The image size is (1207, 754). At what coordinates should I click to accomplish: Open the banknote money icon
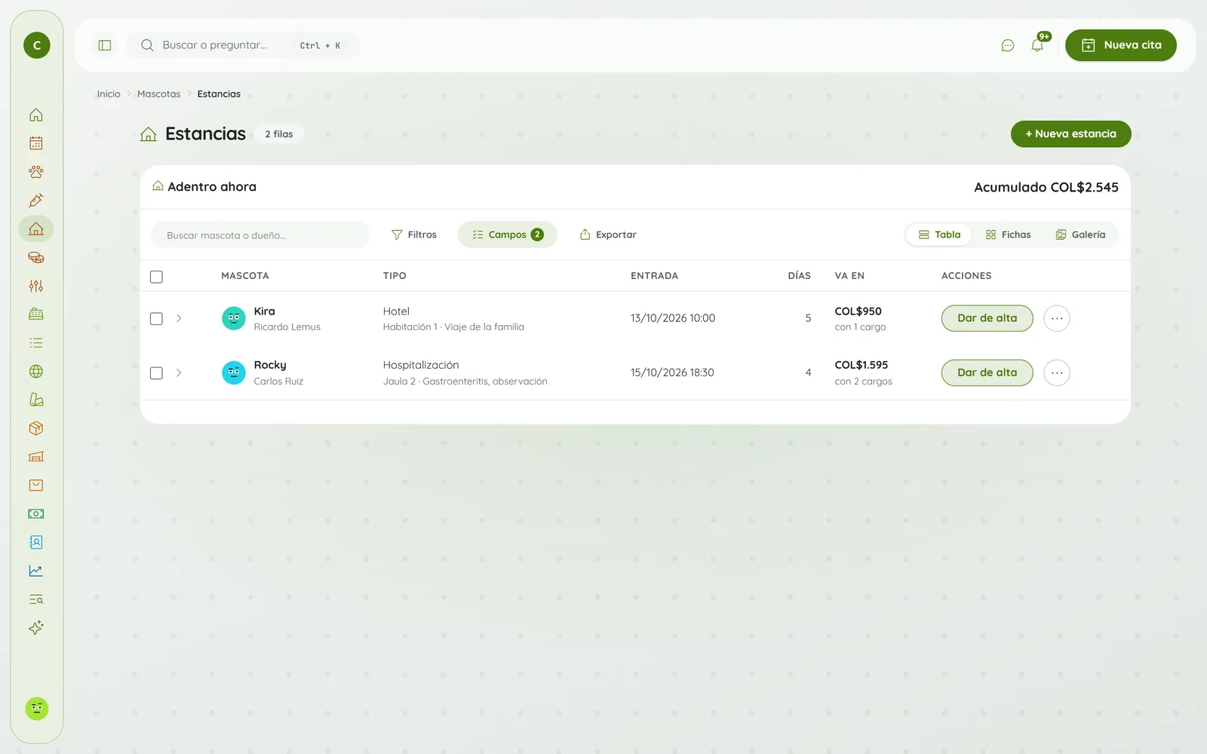(36, 513)
